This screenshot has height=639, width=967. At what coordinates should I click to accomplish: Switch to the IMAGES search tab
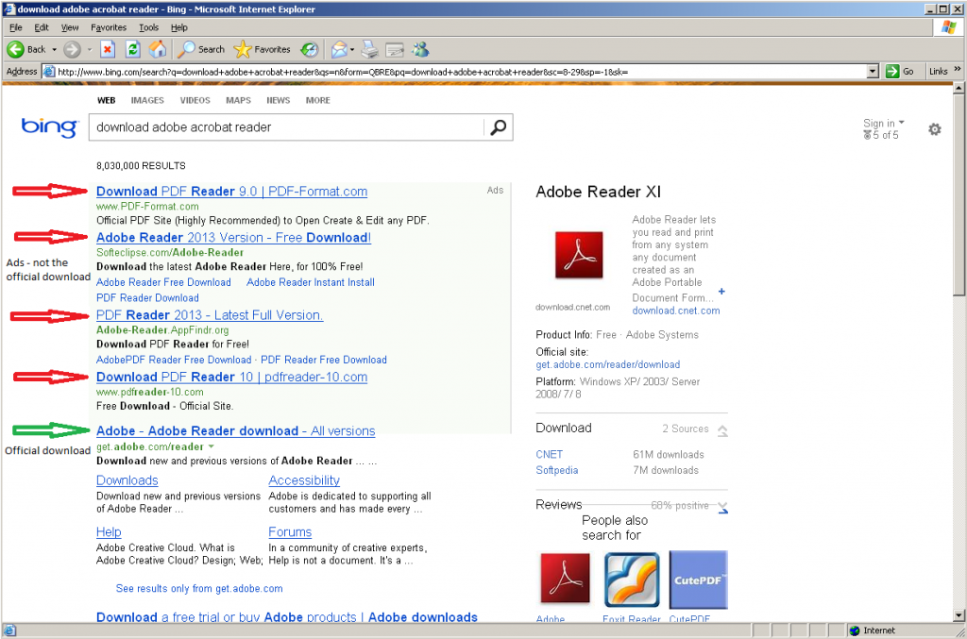147,100
